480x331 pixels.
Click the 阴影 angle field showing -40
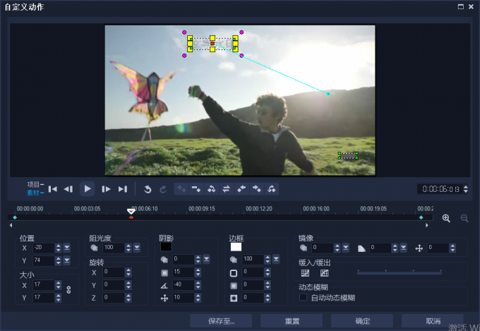click(x=184, y=285)
